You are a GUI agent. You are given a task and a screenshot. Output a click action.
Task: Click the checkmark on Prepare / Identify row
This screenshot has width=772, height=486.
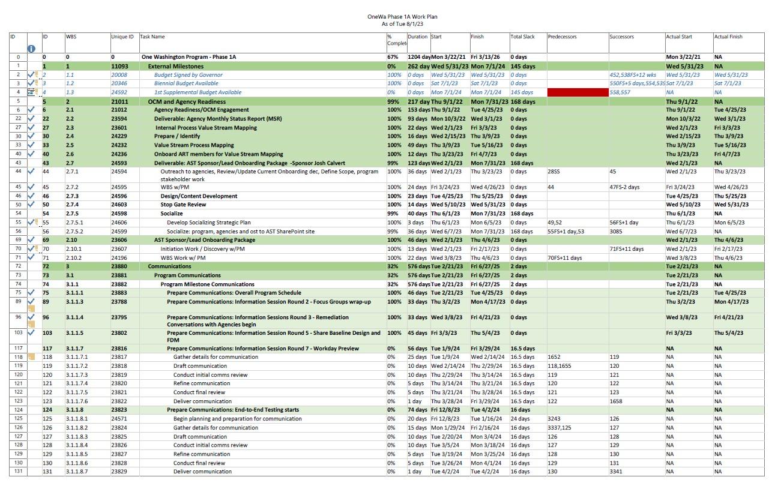click(31, 136)
